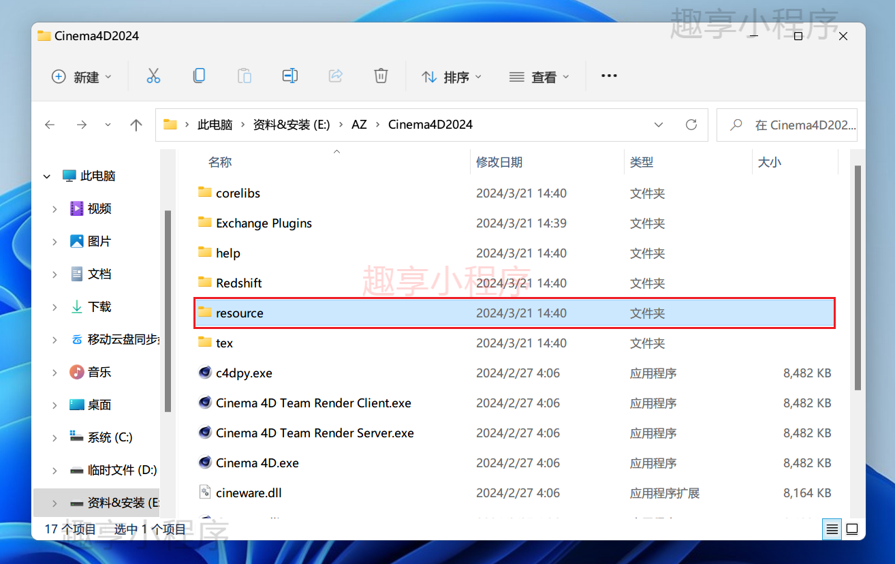Screen dimensions: 895x564
Task: Open the three-dots more options menu
Action: (609, 76)
